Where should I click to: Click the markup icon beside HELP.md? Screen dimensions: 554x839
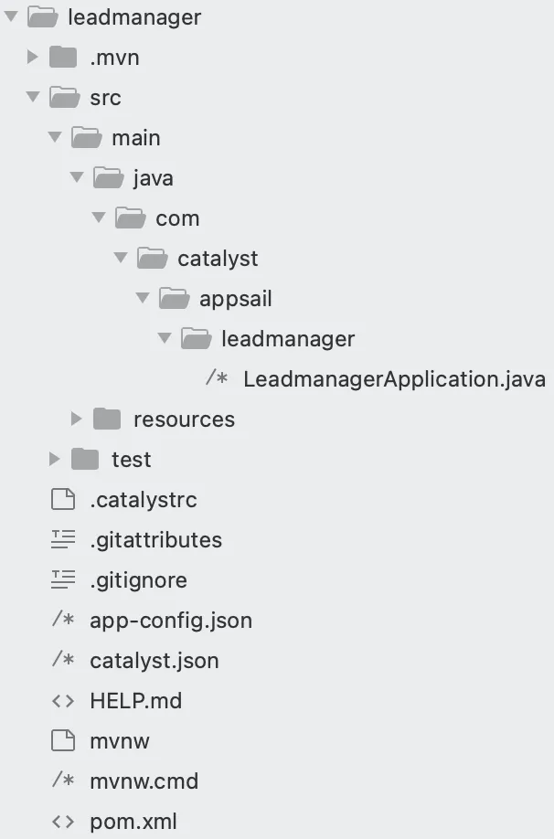click(63, 701)
